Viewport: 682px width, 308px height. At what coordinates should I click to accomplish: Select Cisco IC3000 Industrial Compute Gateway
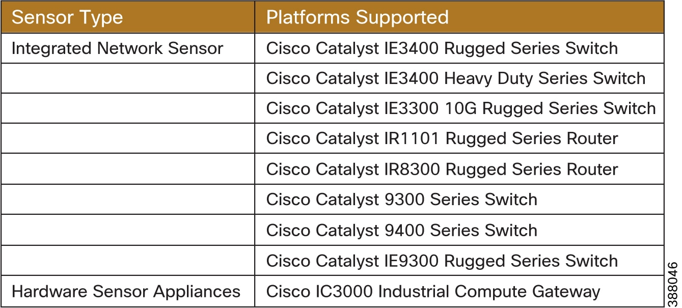coord(433,292)
